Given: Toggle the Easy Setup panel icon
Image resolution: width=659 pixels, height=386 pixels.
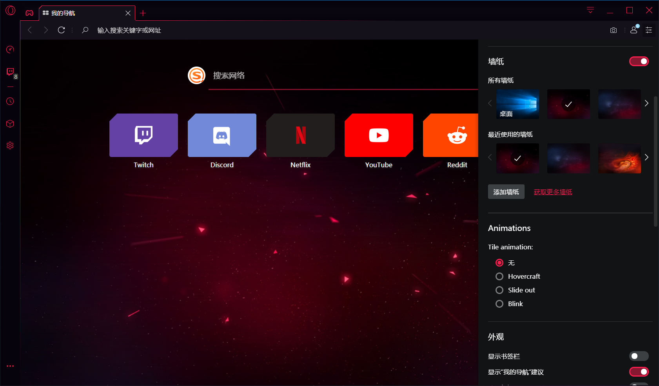Looking at the screenshot, I should (x=649, y=30).
